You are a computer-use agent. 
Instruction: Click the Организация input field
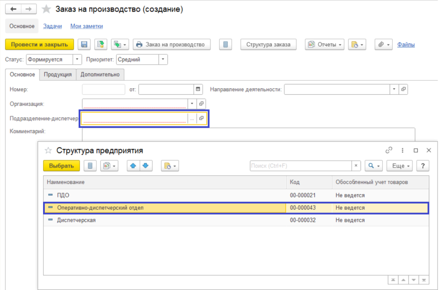pyautogui.click(x=135, y=103)
